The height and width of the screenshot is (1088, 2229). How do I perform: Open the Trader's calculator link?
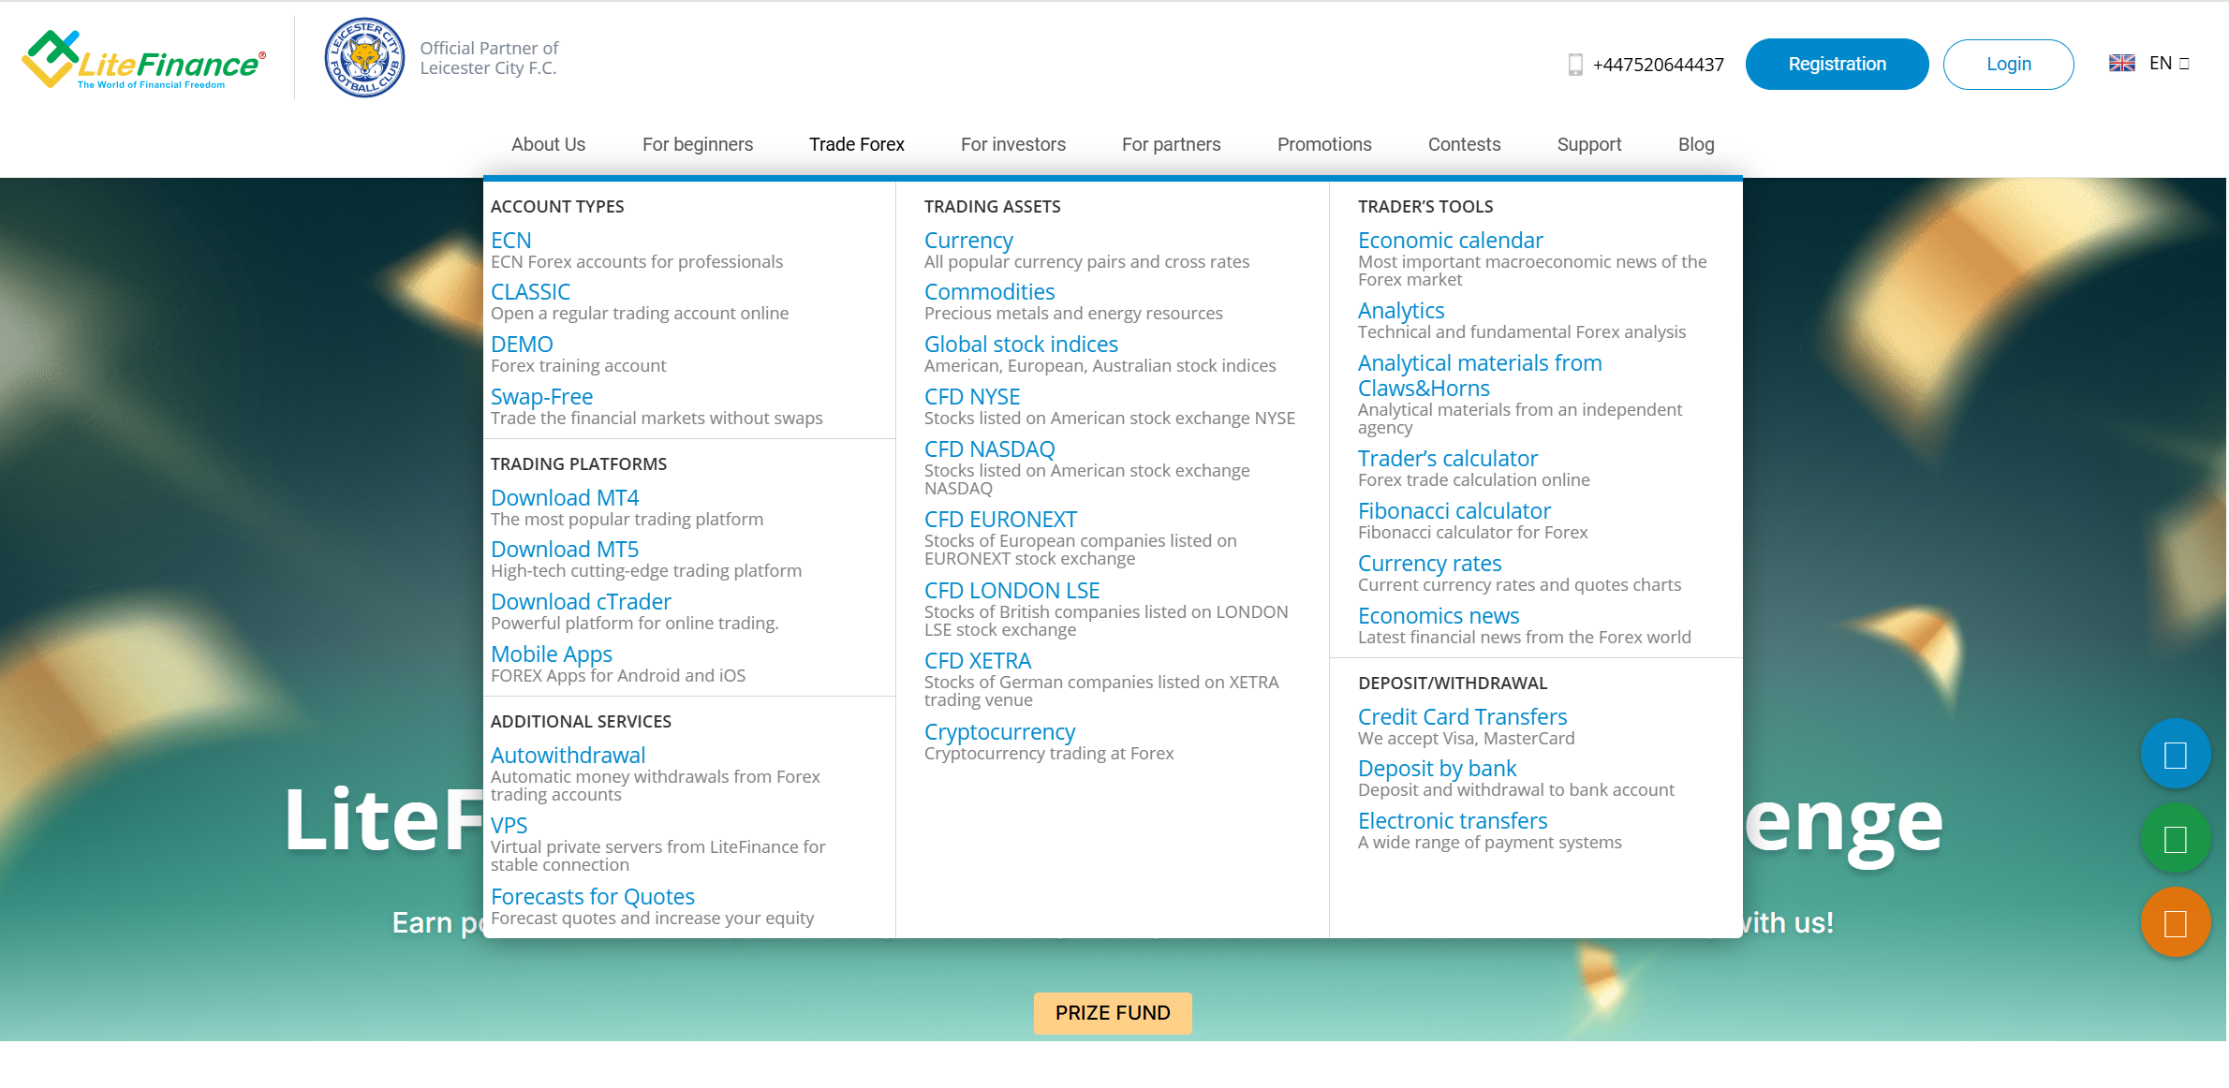1447,459
